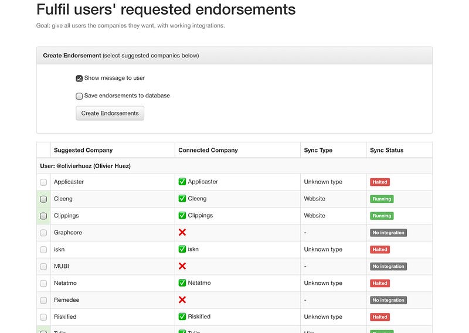Viewport: 469px width, 333px height.
Task: Click the red X icon in Remedee row
Action: [182, 300]
